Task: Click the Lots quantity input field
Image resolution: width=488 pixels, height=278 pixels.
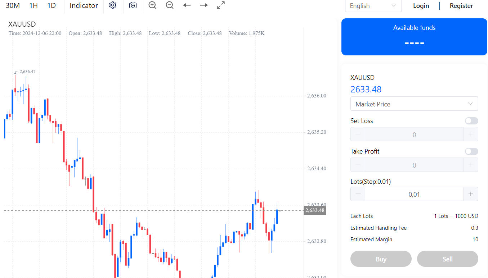Action: pyautogui.click(x=414, y=194)
